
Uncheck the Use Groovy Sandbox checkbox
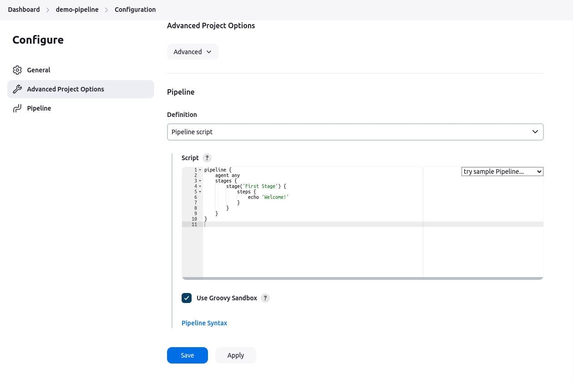[187, 298]
